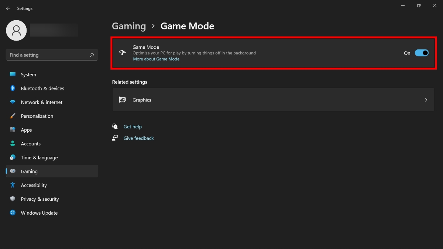Select the System sidebar icon
Image resolution: width=443 pixels, height=249 pixels.
13,75
